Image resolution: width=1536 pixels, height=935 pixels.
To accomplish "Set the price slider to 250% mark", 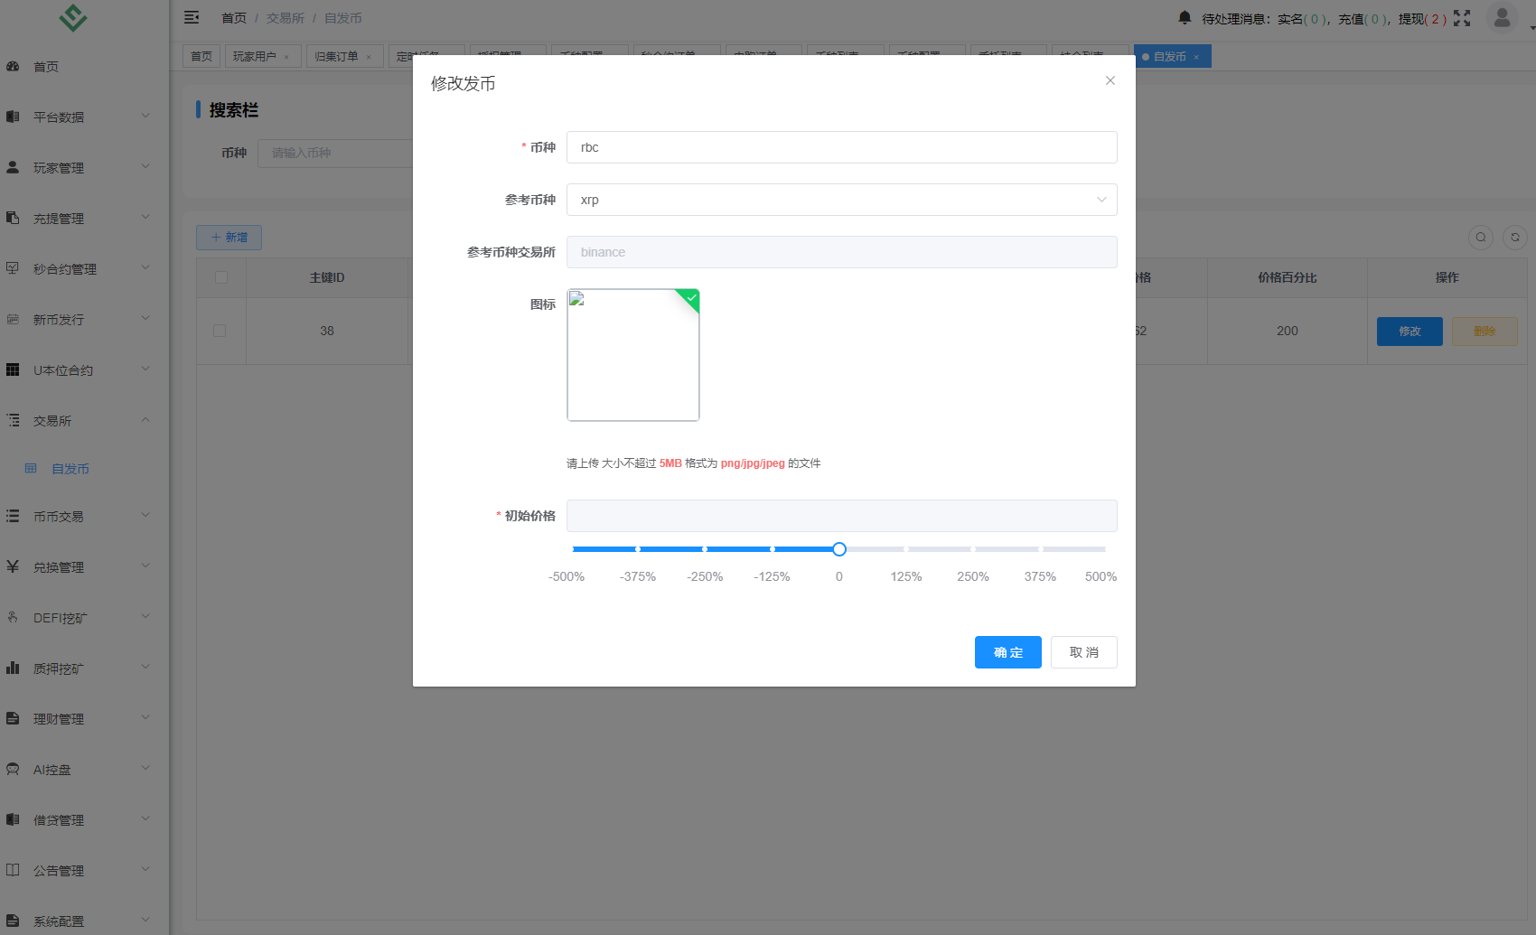I will [x=973, y=549].
